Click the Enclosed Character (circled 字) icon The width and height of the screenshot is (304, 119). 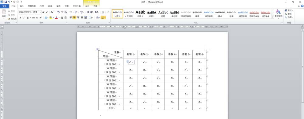click(66, 18)
